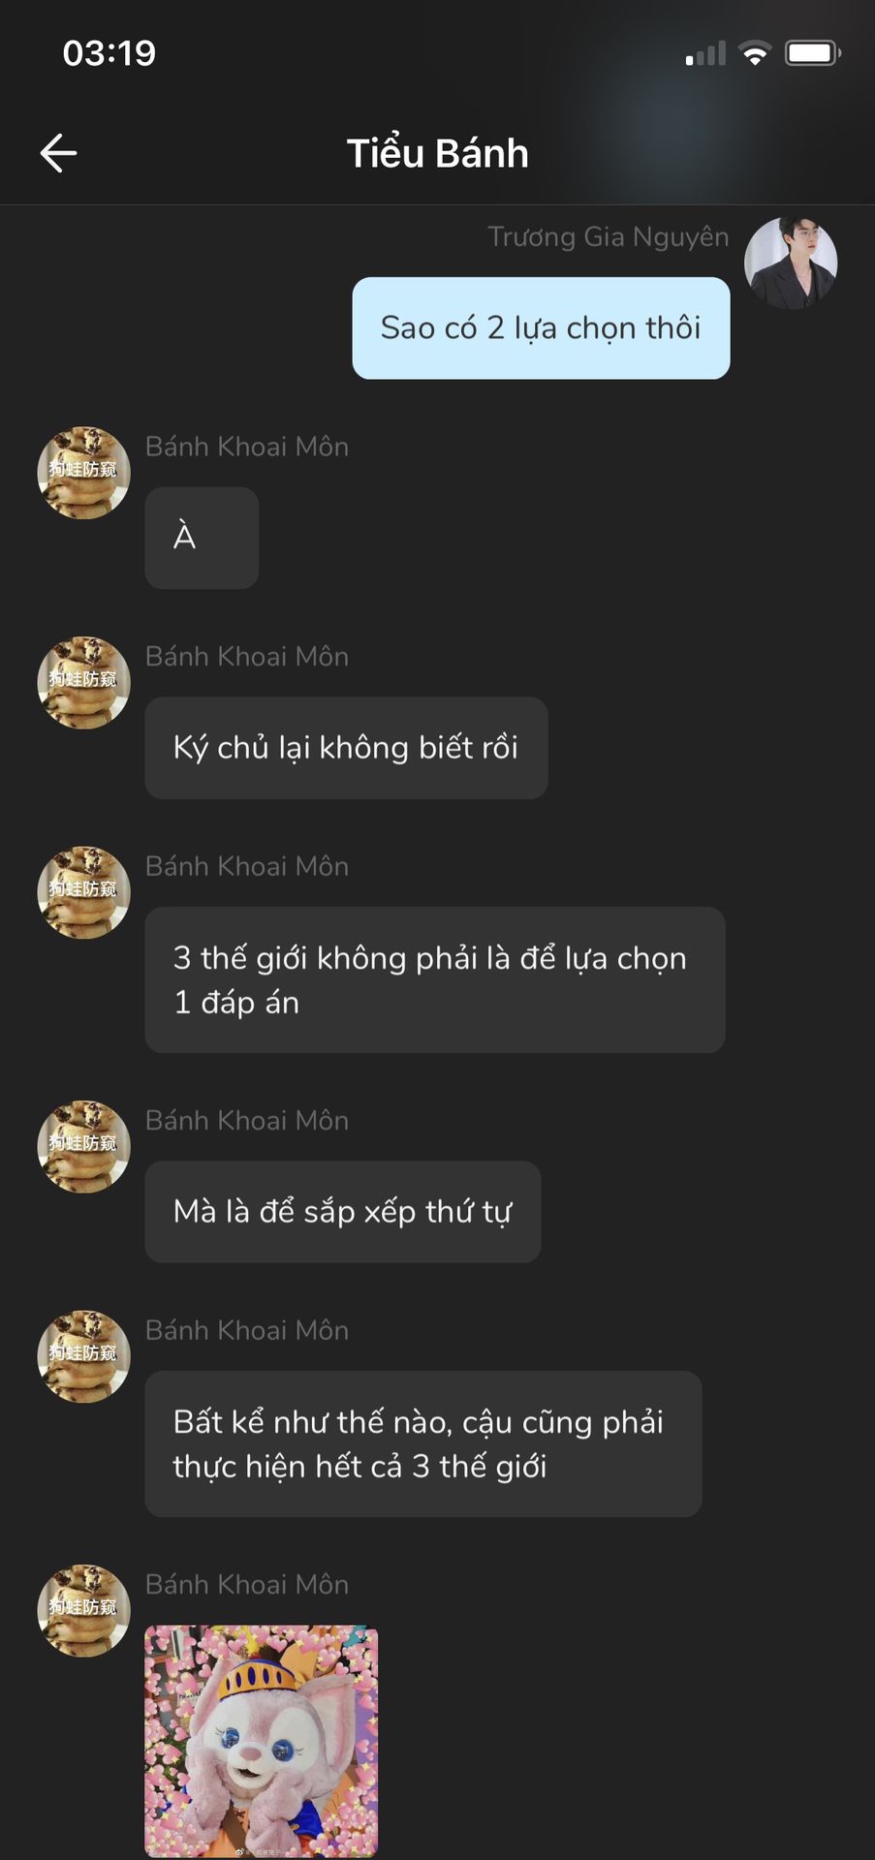Tap the 'Trương Gia Nguyên' sender name

(x=608, y=237)
